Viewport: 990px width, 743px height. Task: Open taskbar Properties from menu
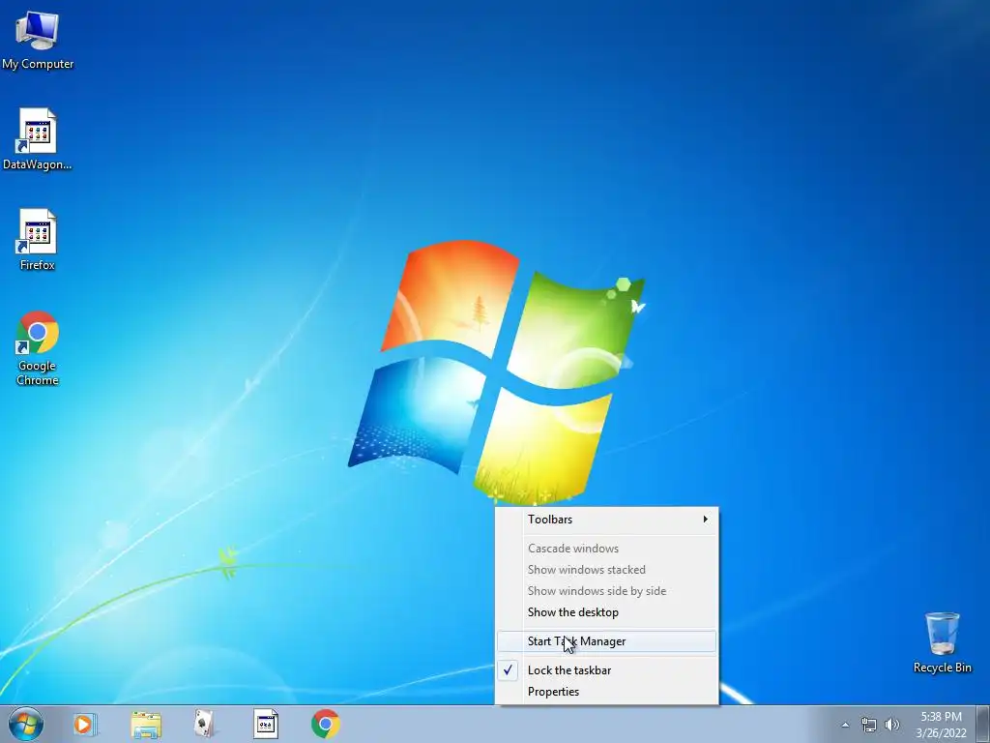point(607,692)
